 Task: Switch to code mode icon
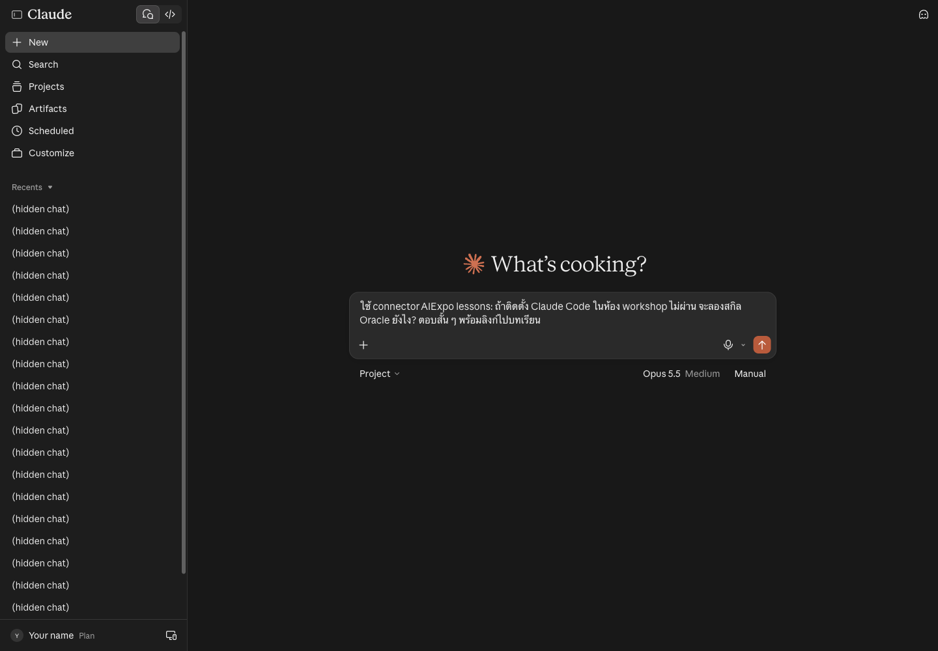click(170, 14)
